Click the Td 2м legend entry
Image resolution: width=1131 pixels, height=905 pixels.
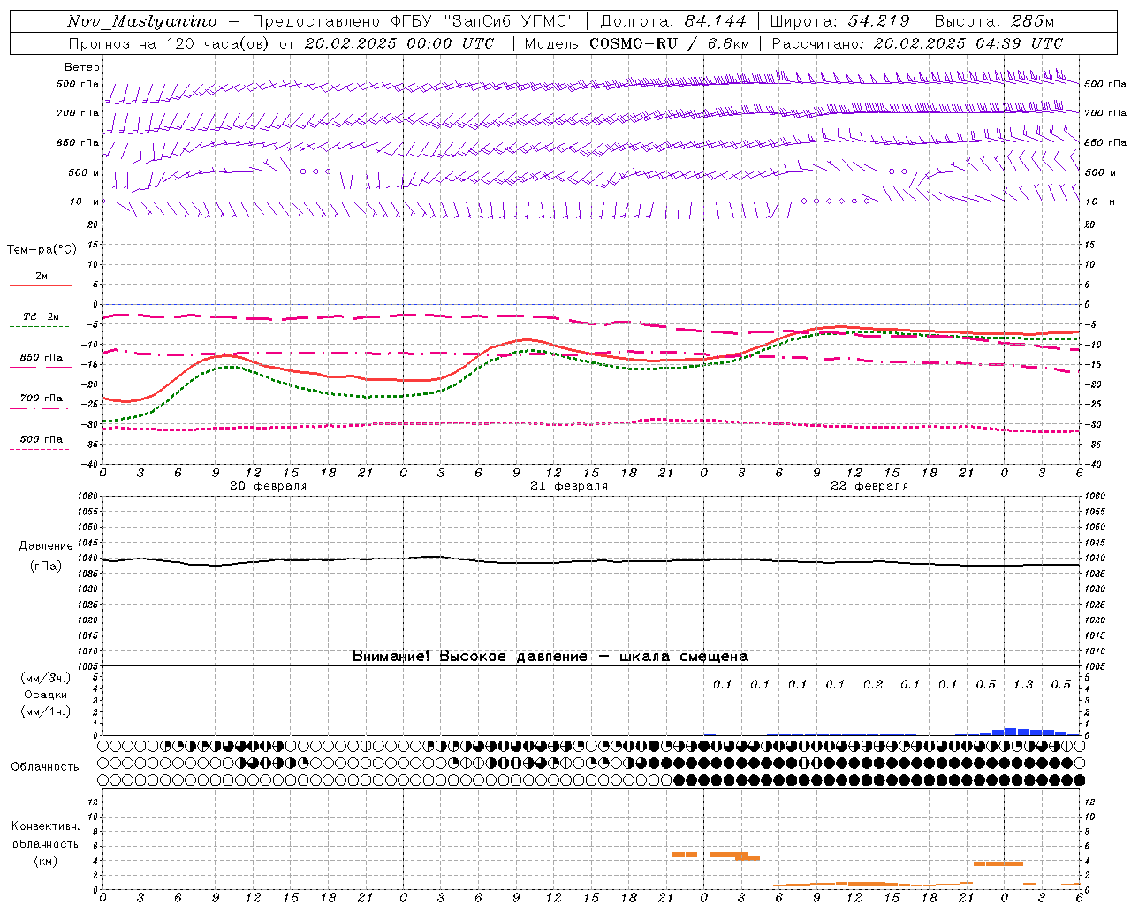[41, 316]
